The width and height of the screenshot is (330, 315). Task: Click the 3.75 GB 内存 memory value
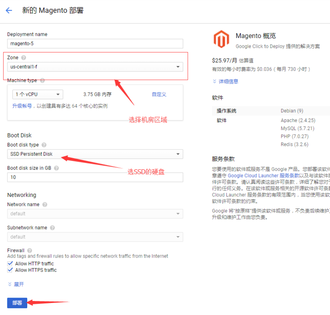tap(97, 95)
